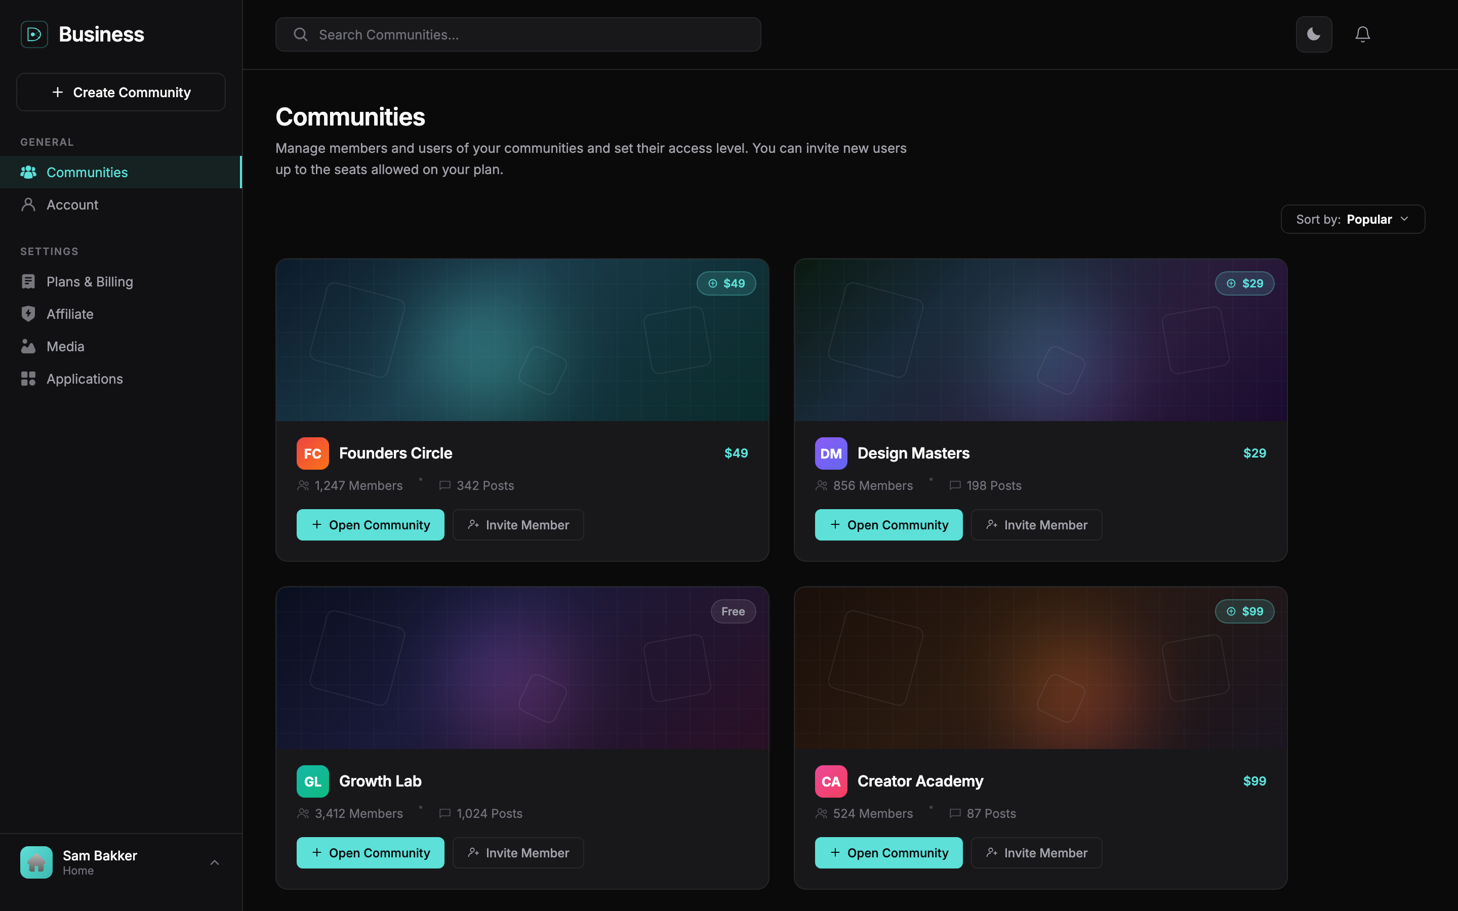Viewport: 1458px width, 911px height.
Task: Open the Applications grid icon
Action: 28,379
